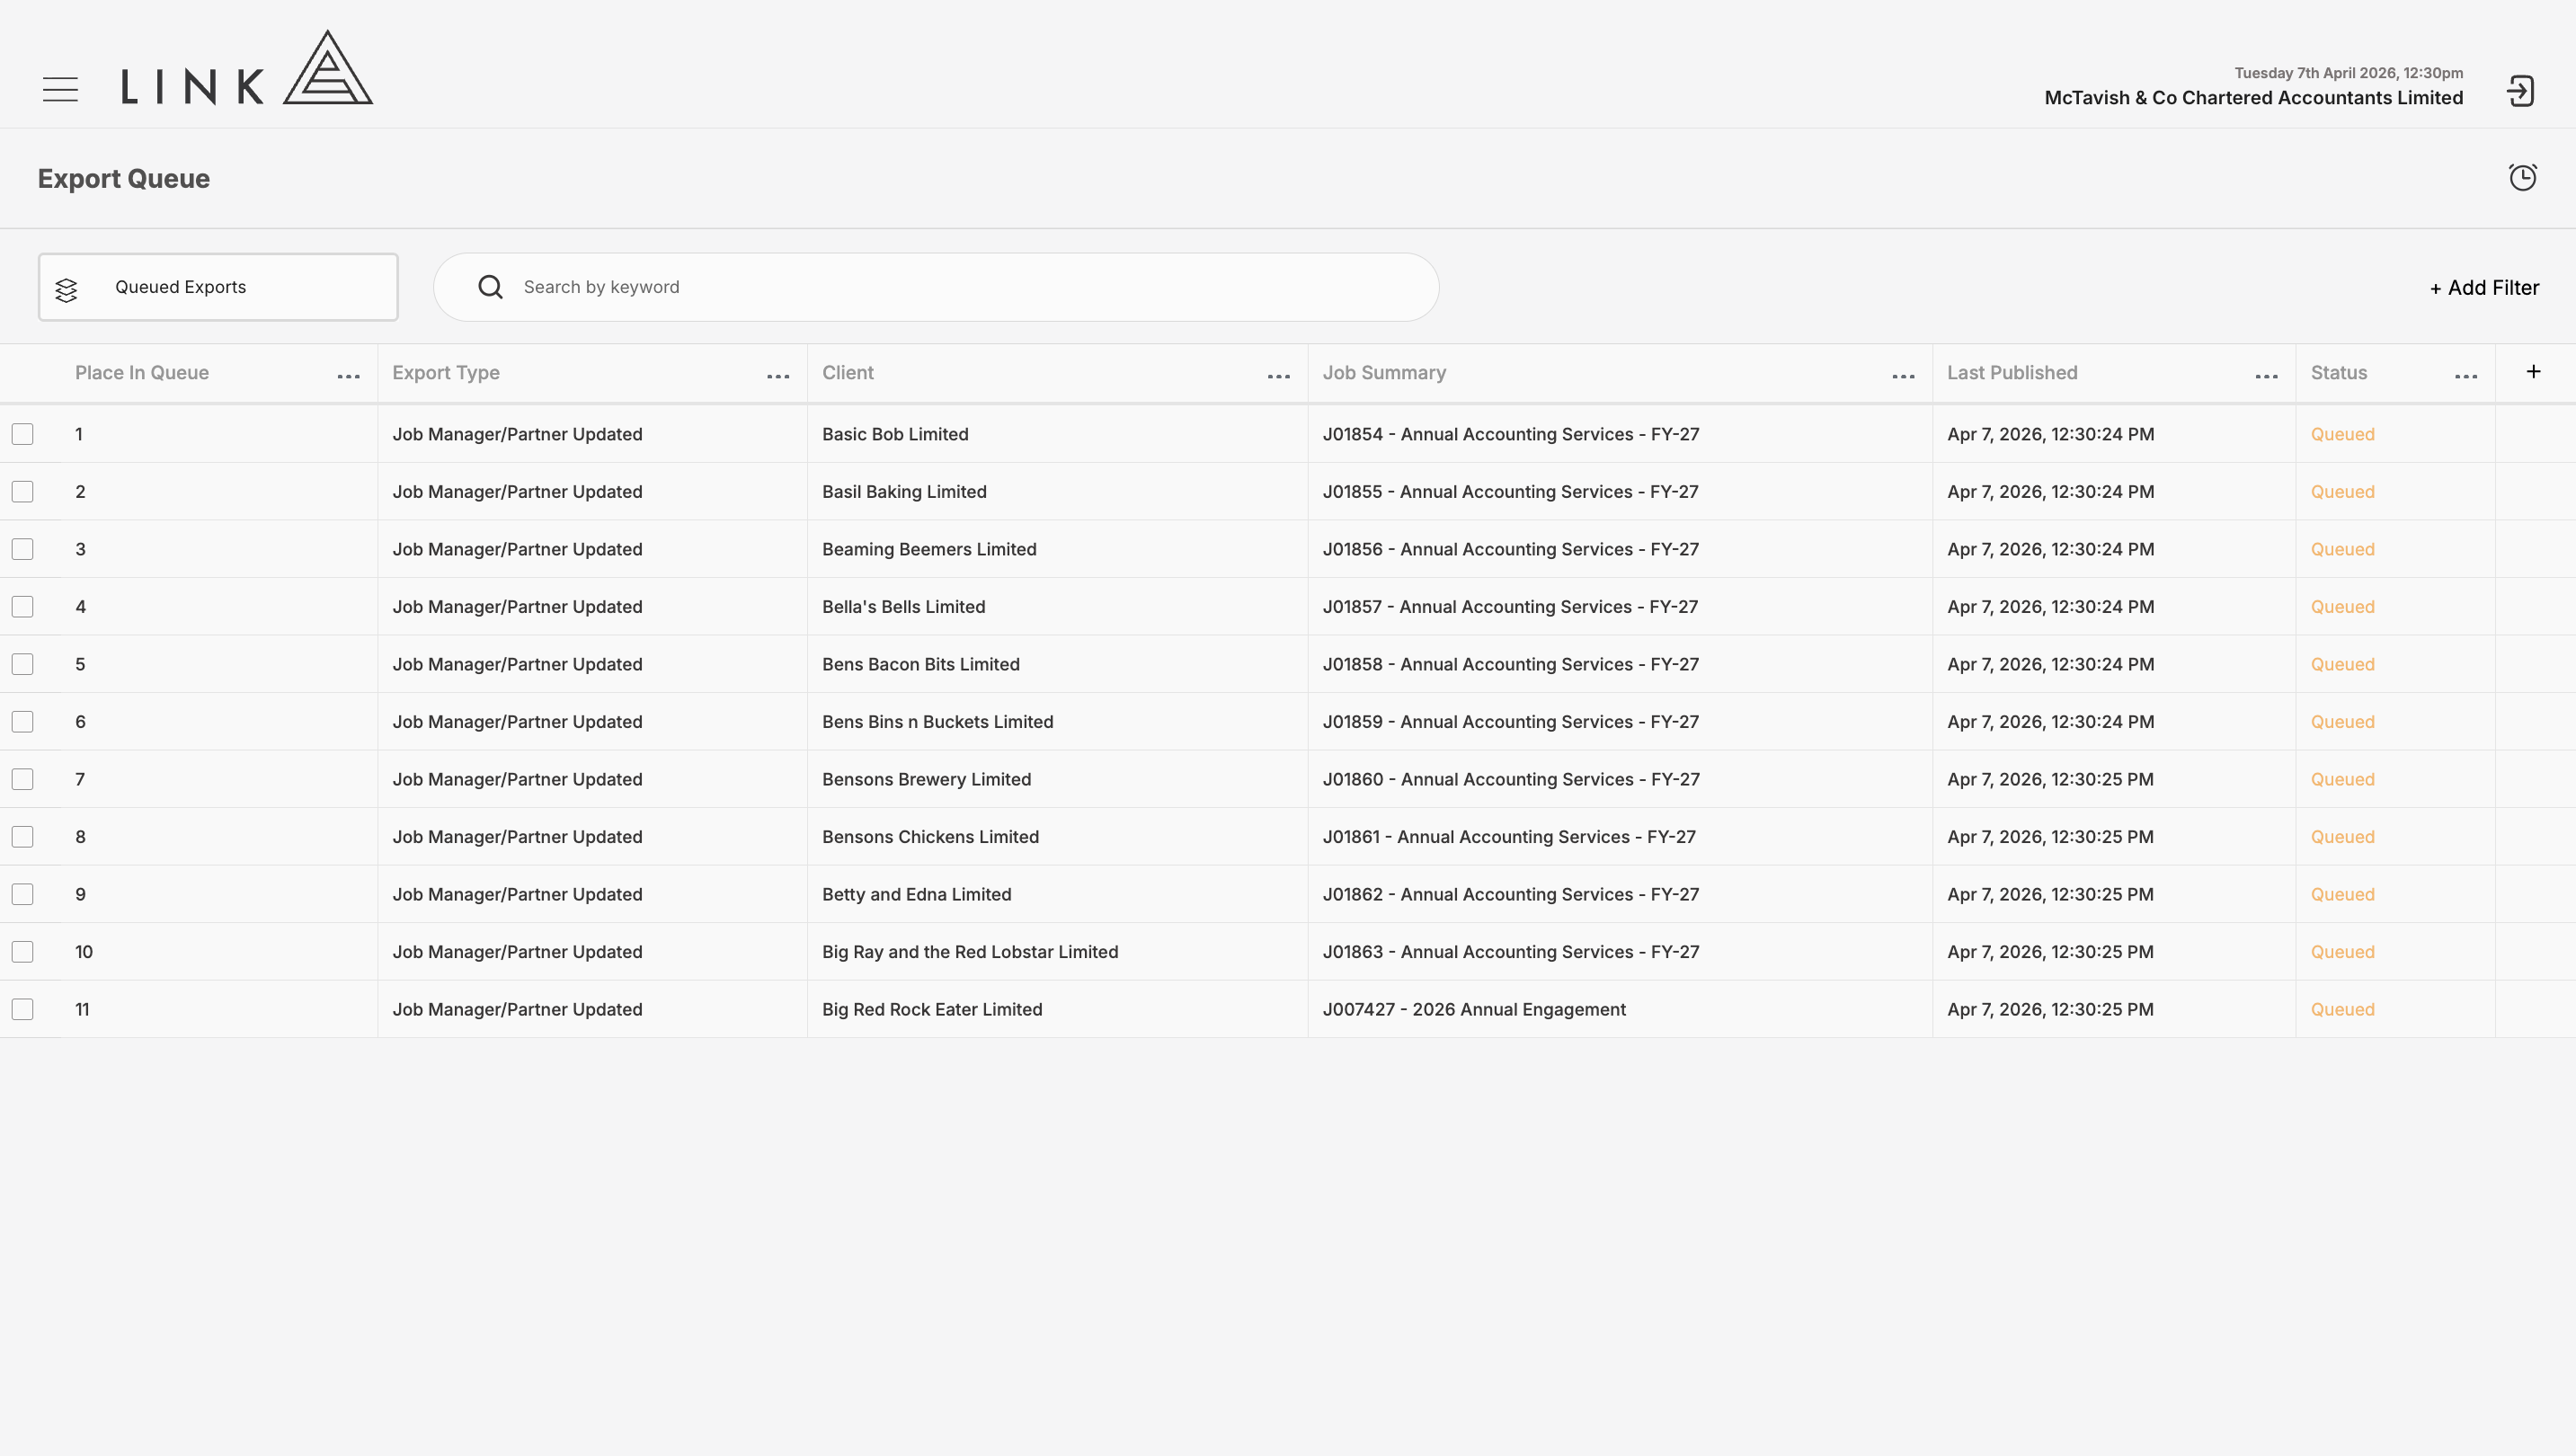This screenshot has width=2576, height=1456.
Task: Click Queued status for Basil Baking Limited
Action: point(2342,492)
